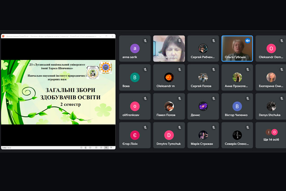The width and height of the screenshot is (286, 191).
Task: Click the PowerPoint window title bar text
Action: (51, 36)
